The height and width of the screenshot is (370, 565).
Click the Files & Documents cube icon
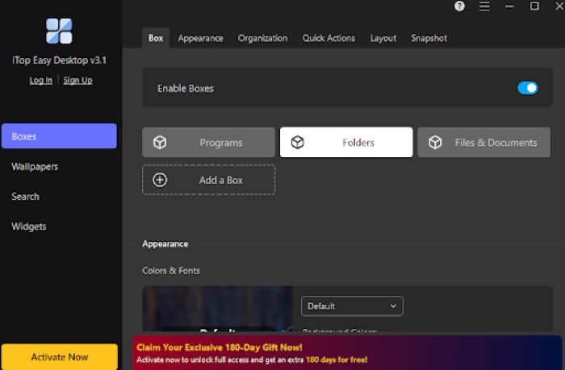(435, 143)
